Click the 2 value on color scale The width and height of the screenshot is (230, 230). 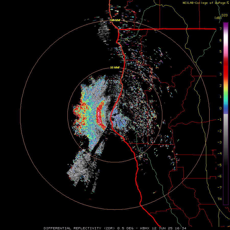coord(221,86)
